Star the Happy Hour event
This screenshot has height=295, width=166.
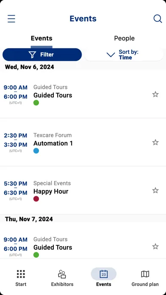click(155, 190)
